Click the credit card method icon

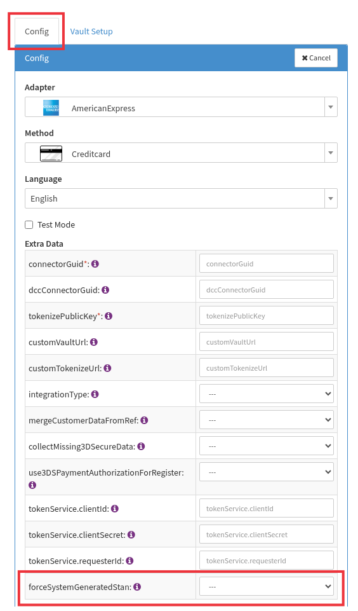[51, 153]
